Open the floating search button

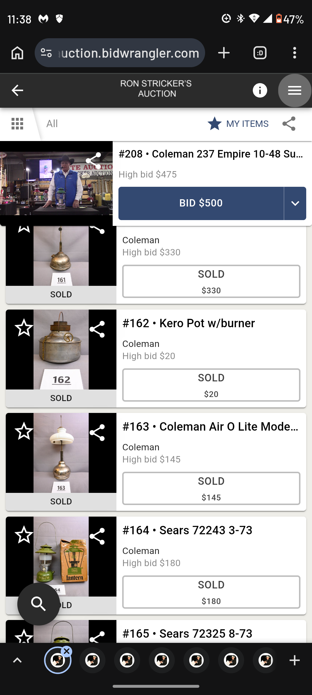(x=39, y=604)
